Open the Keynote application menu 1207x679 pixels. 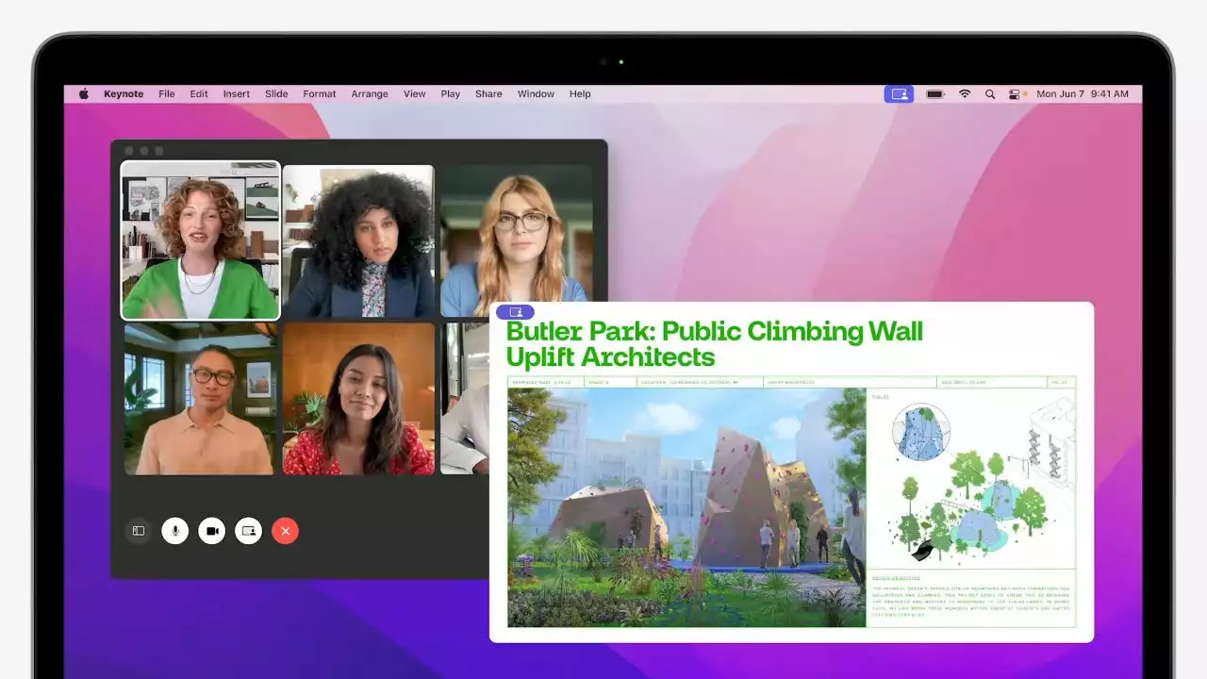(124, 94)
